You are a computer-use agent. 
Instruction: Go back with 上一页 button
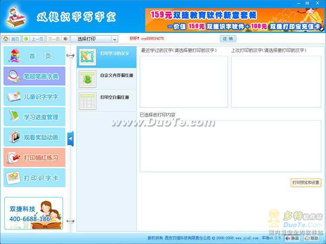click(33, 39)
